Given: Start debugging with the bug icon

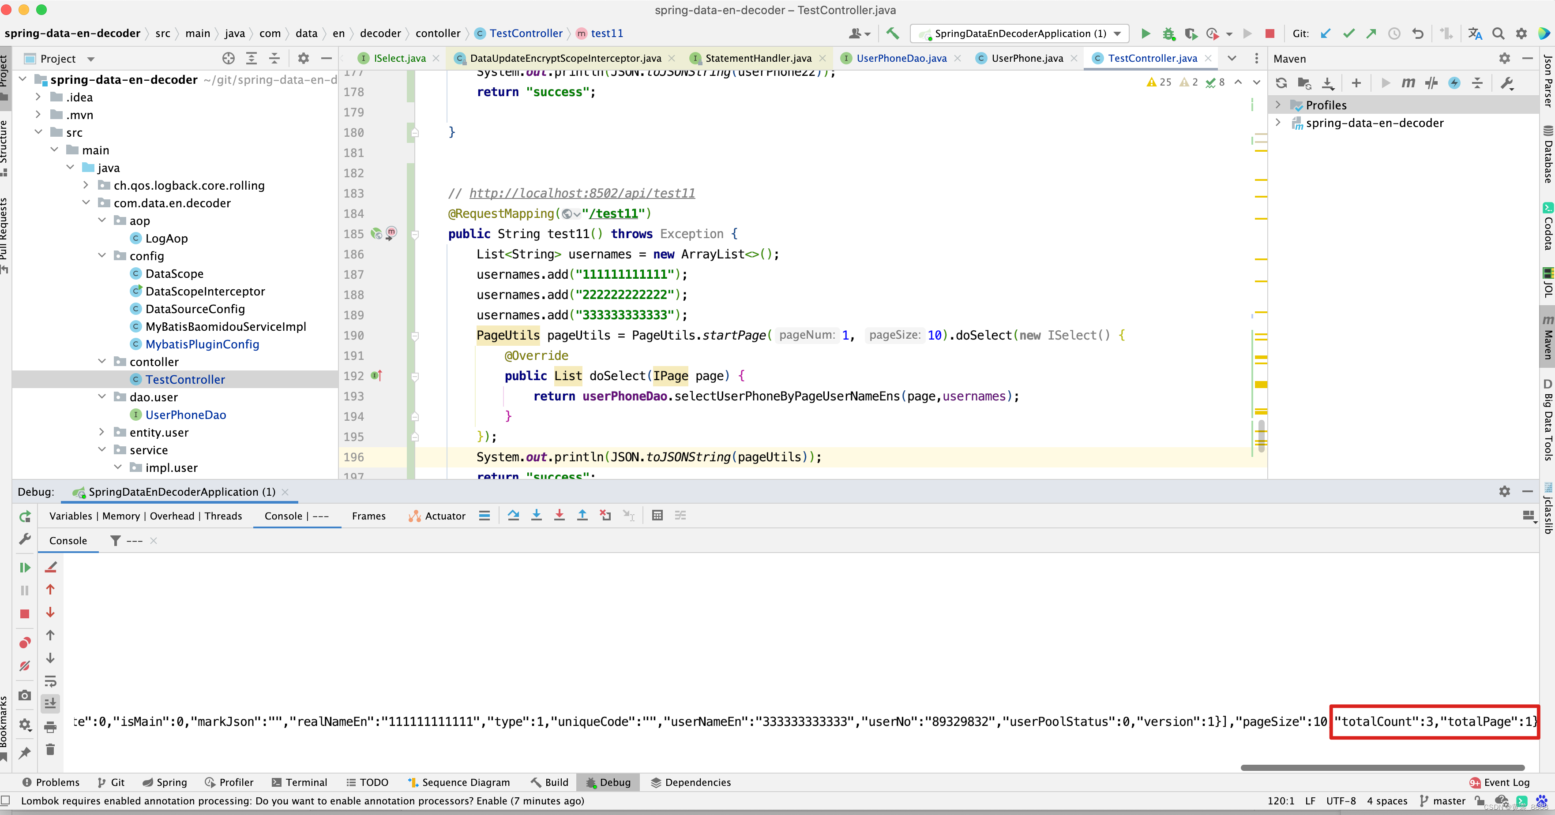Looking at the screenshot, I should (x=1168, y=34).
